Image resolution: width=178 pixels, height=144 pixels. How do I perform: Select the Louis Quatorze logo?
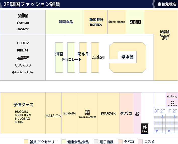tap(88, 114)
